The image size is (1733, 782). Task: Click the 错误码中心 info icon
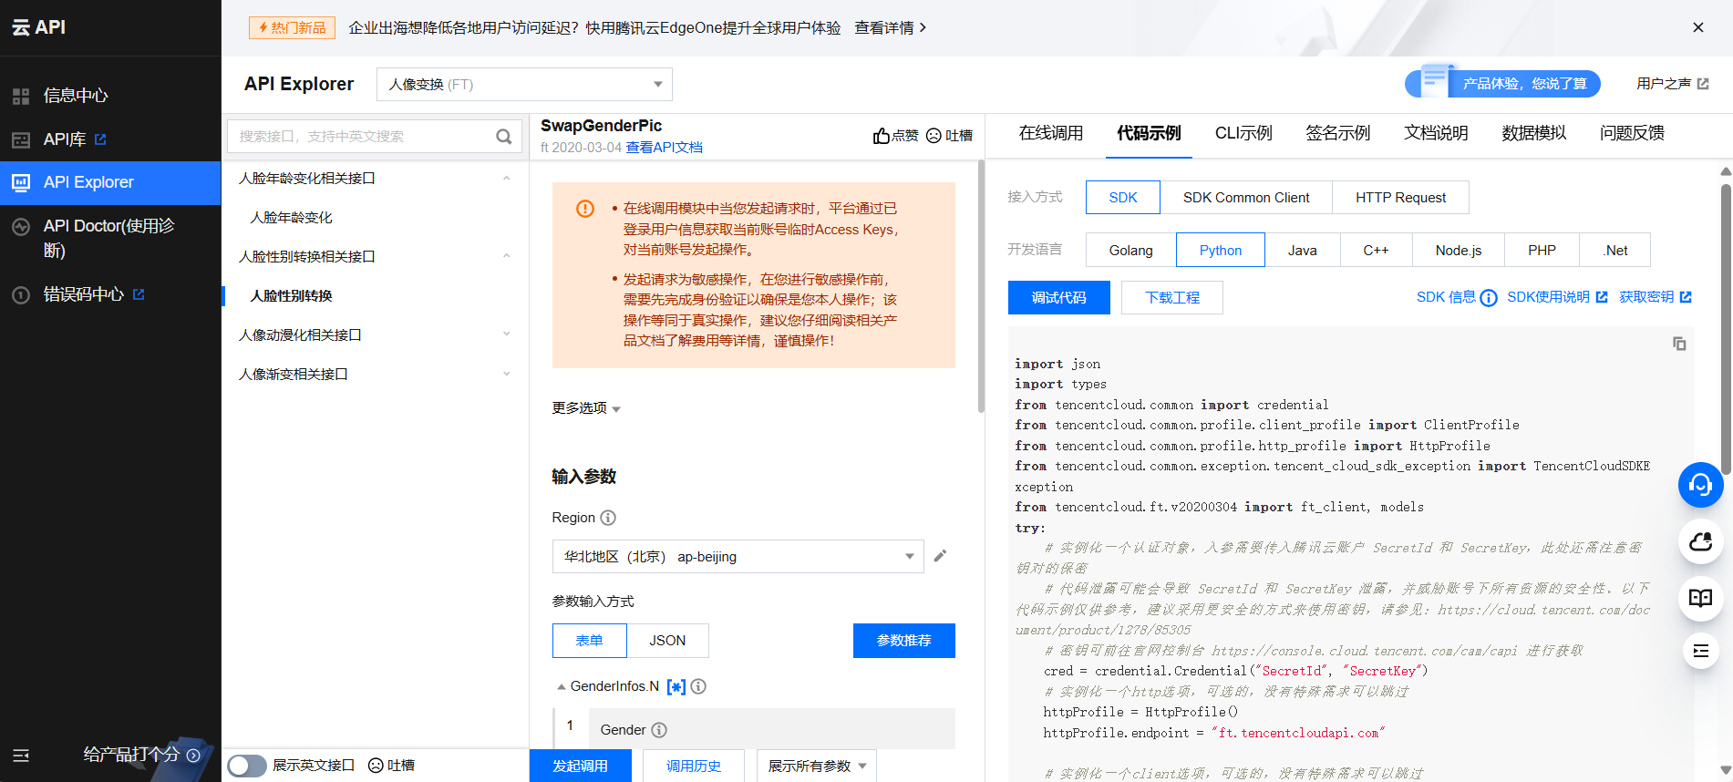click(x=21, y=294)
